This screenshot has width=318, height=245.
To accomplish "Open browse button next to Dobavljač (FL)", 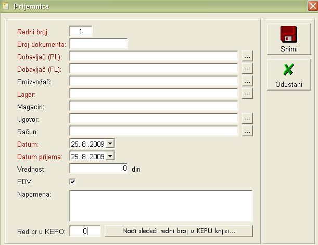I will pyautogui.click(x=247, y=69).
